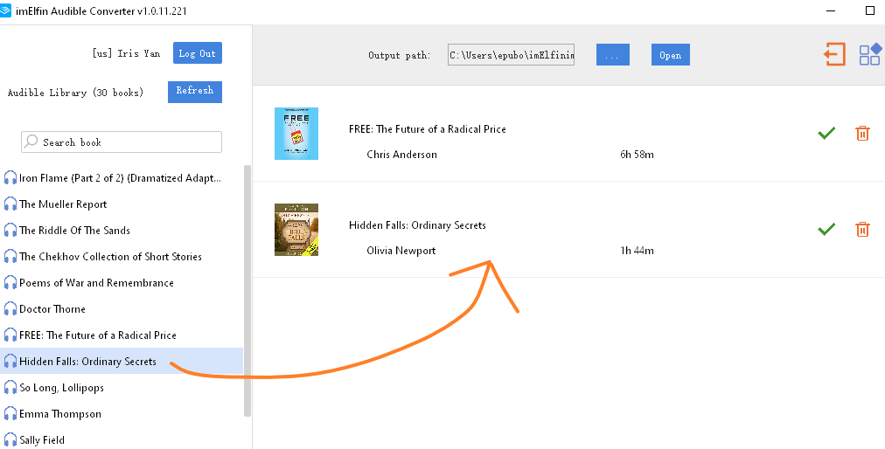Screen dimensions: 885x449
Task: Delete Hidden Falls: Ordinary Secrets from queue
Action: (862, 229)
